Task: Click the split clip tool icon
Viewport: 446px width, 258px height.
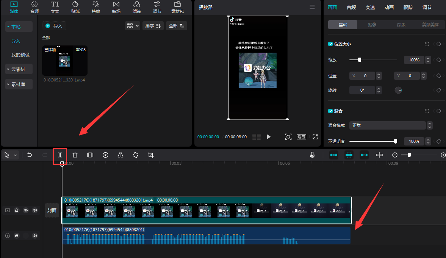Action: pyautogui.click(x=60, y=155)
